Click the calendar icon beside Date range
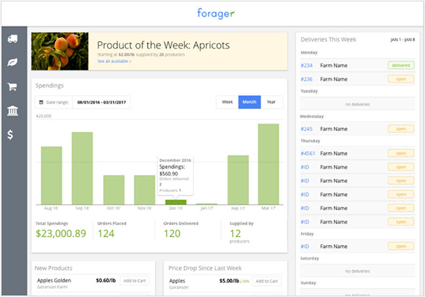 tap(41, 103)
